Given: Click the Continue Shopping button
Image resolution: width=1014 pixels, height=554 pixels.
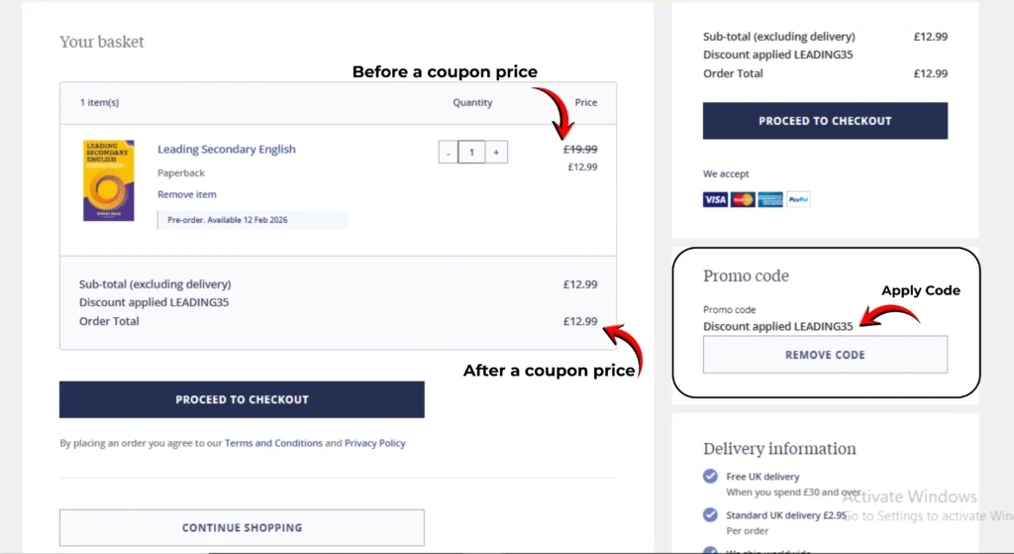Looking at the screenshot, I should tap(242, 527).
